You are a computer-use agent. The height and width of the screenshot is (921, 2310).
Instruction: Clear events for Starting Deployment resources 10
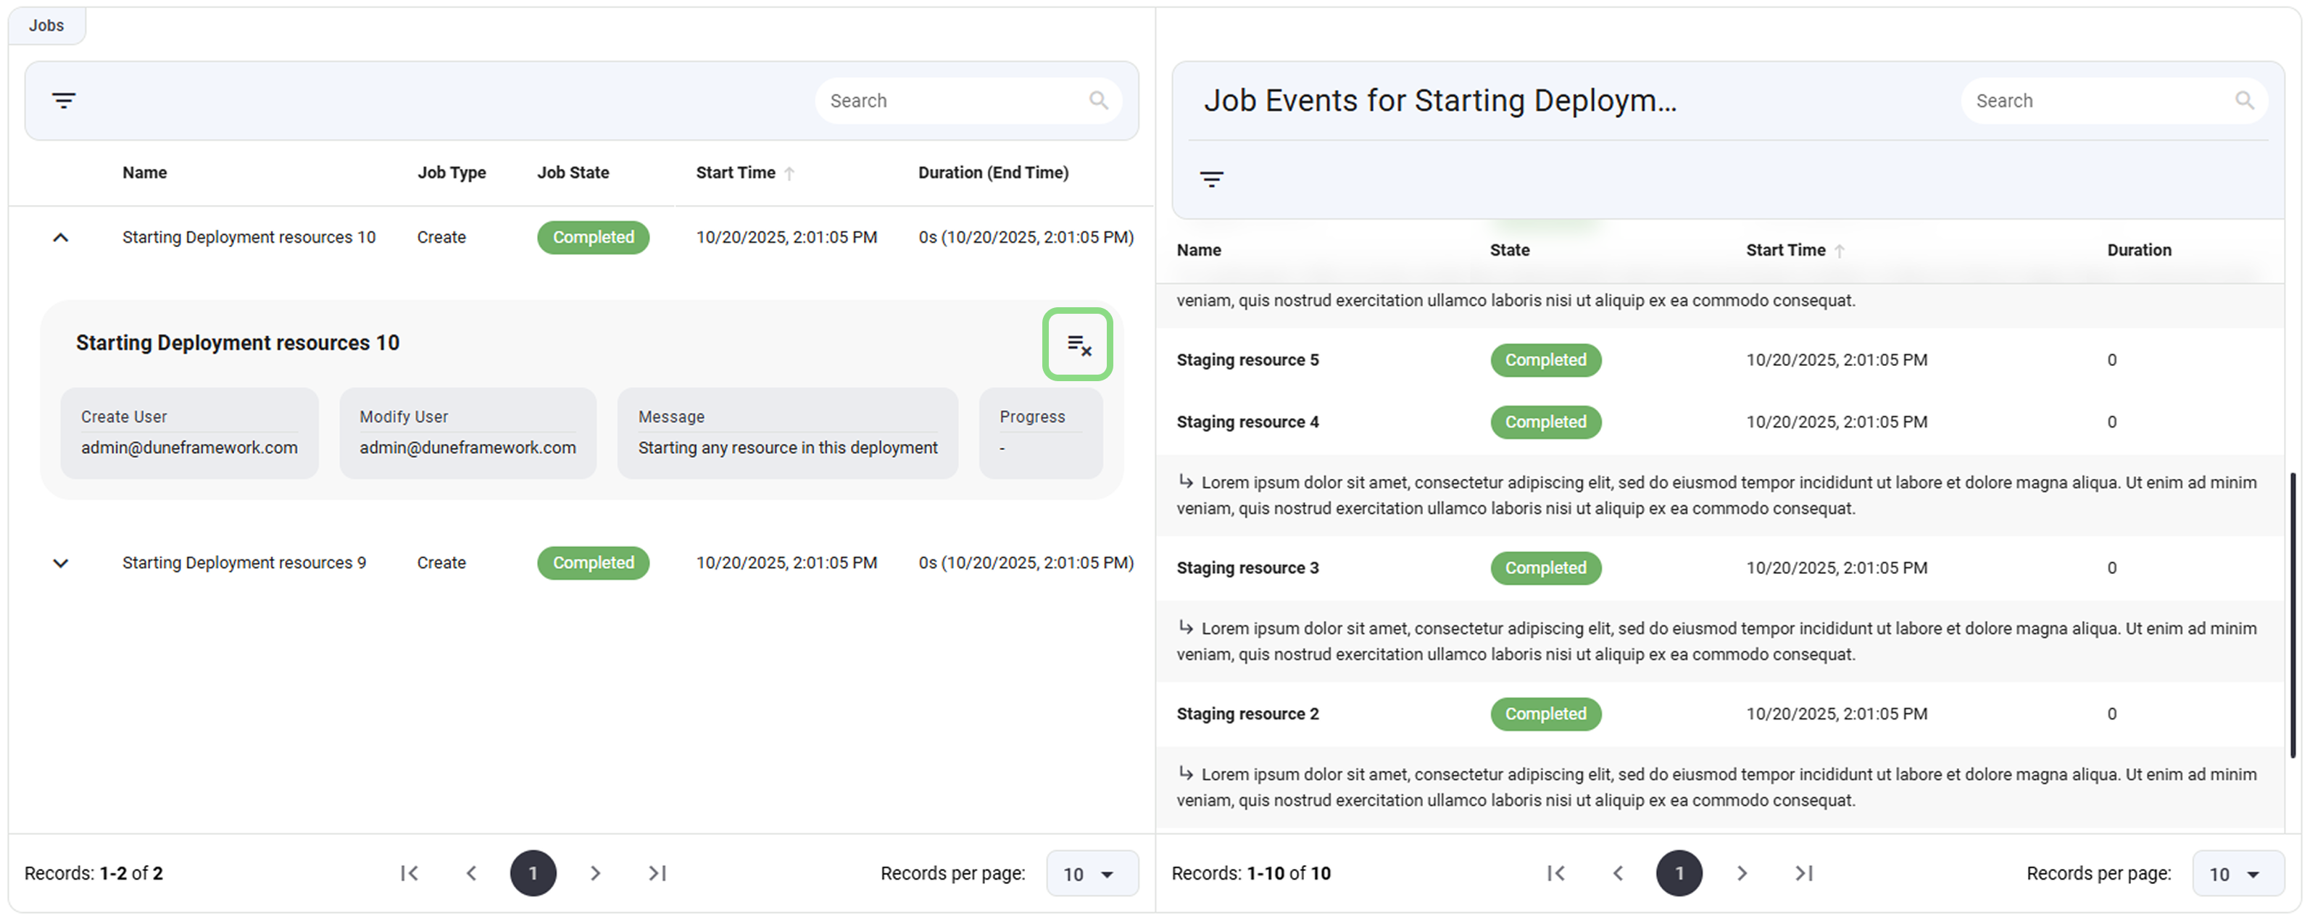(1078, 344)
